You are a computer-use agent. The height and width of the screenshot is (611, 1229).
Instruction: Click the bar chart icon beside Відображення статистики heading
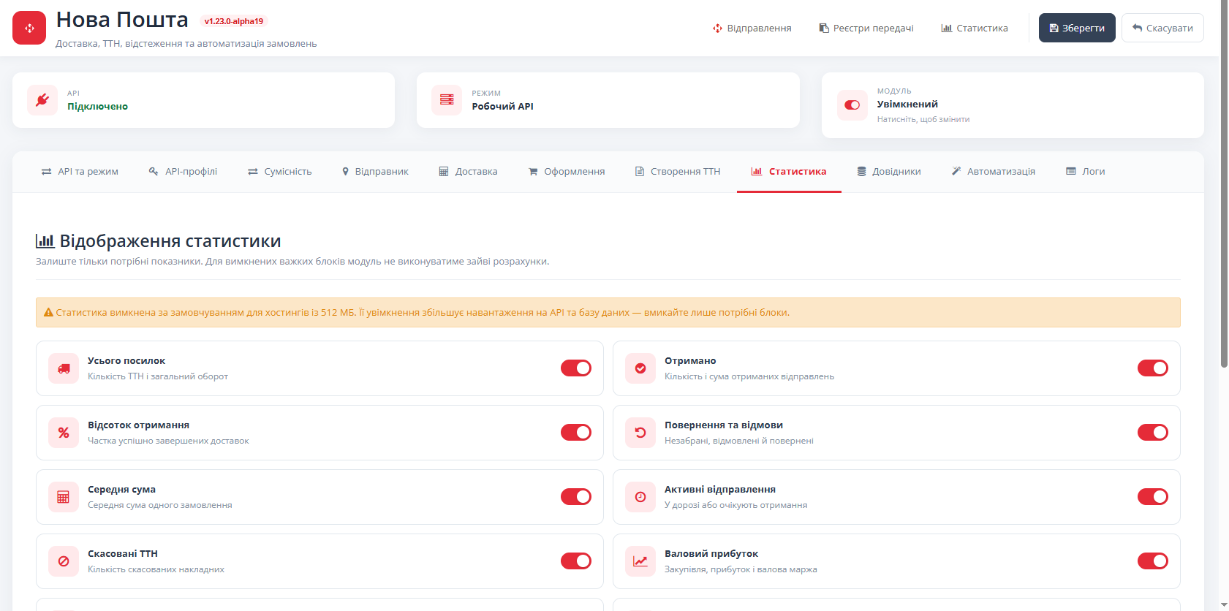coord(45,240)
